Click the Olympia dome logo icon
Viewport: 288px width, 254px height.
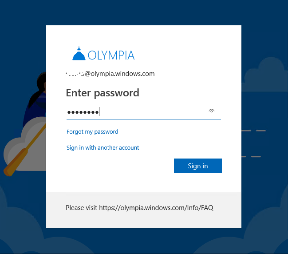[79, 54]
